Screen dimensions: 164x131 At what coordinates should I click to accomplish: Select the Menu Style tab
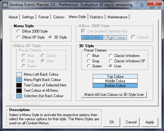point(77,17)
